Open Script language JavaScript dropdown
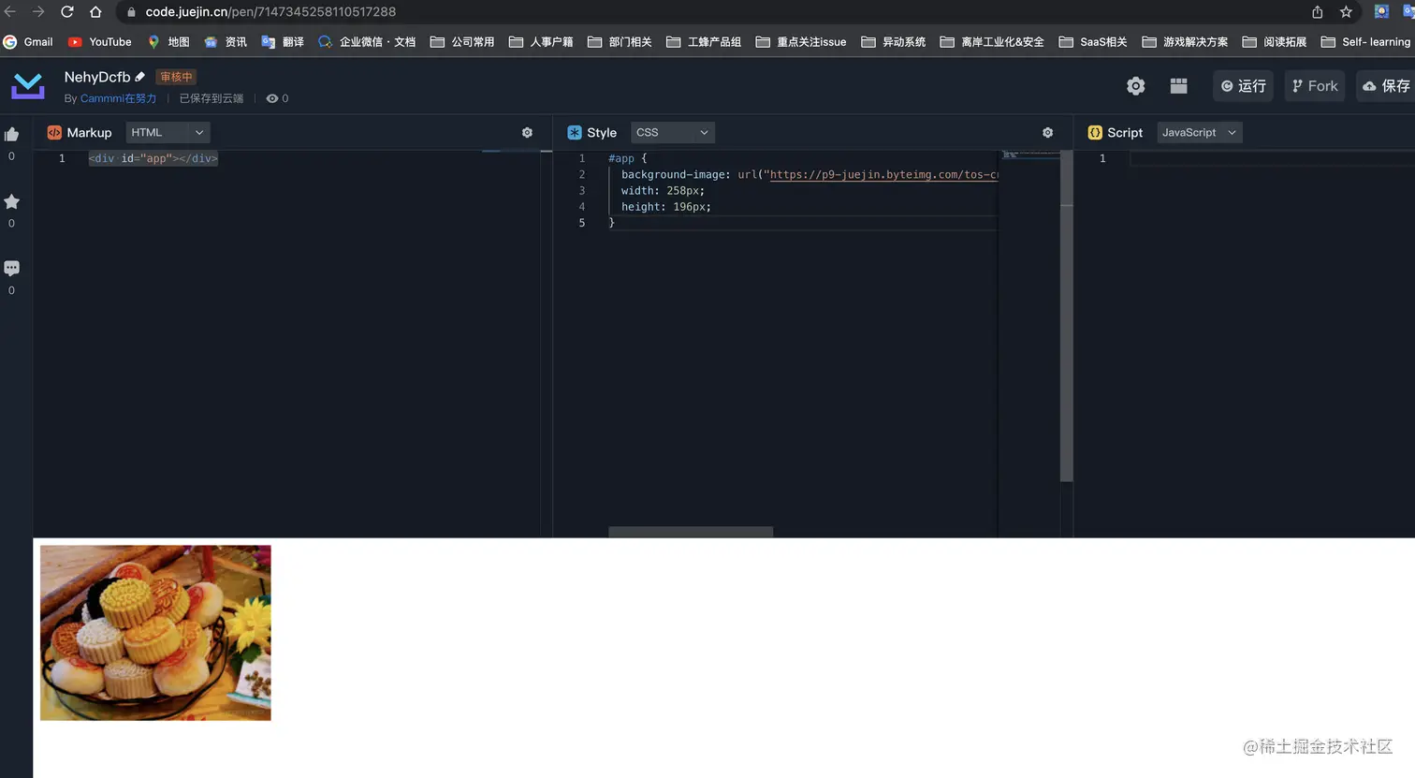Image resolution: width=1415 pixels, height=778 pixels. pyautogui.click(x=1200, y=133)
